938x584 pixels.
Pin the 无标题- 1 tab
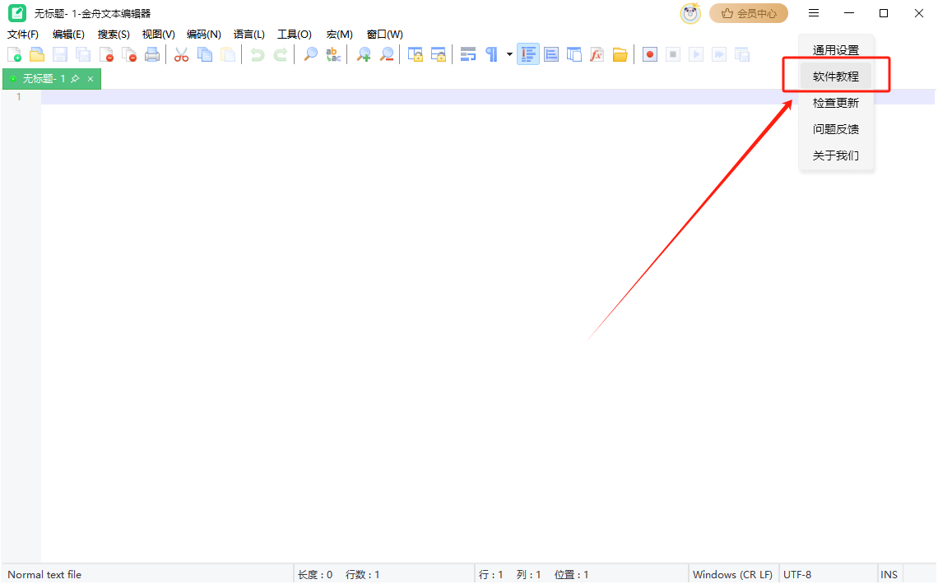point(75,79)
